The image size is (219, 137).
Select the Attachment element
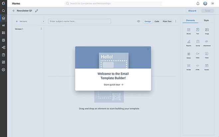[207, 43]
